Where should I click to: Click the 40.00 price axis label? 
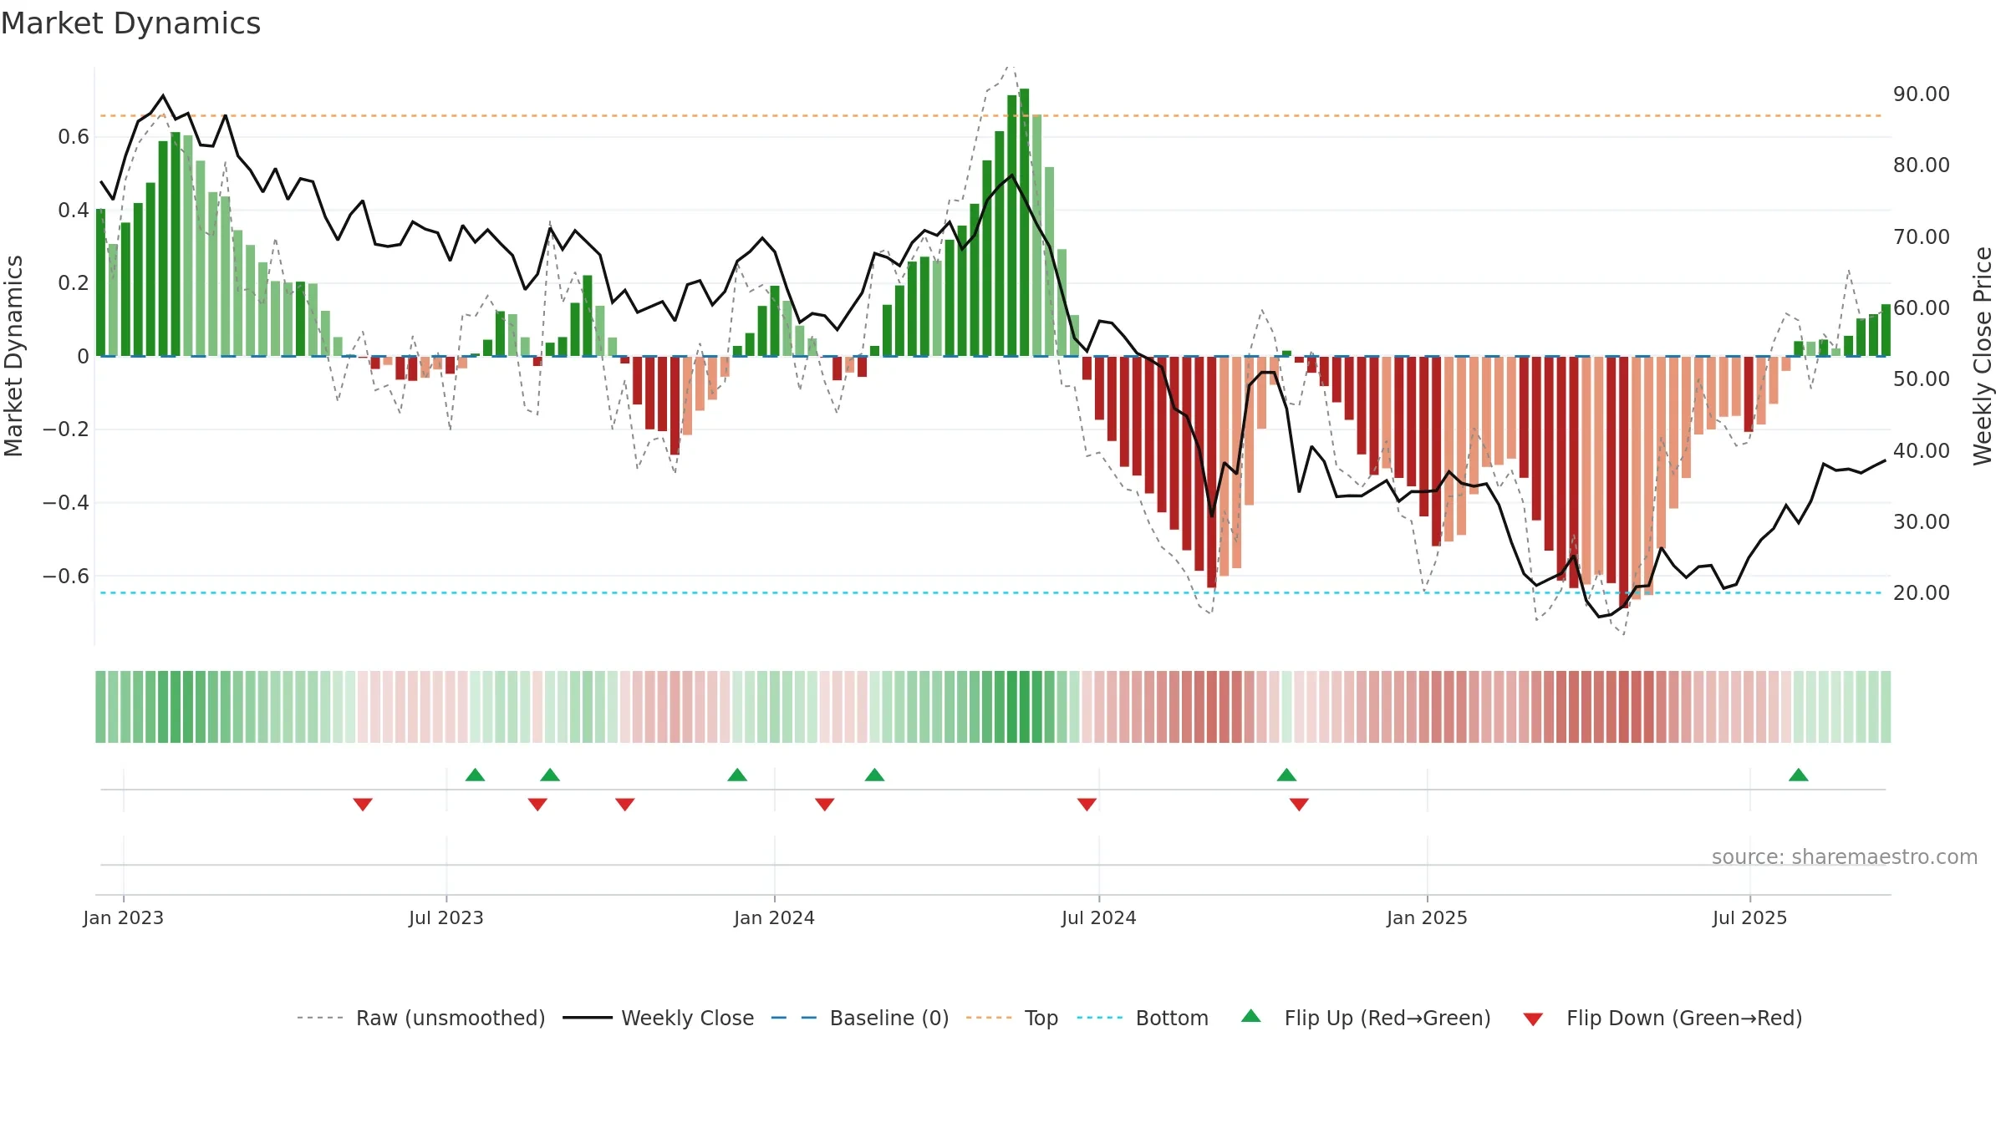(x=1922, y=450)
